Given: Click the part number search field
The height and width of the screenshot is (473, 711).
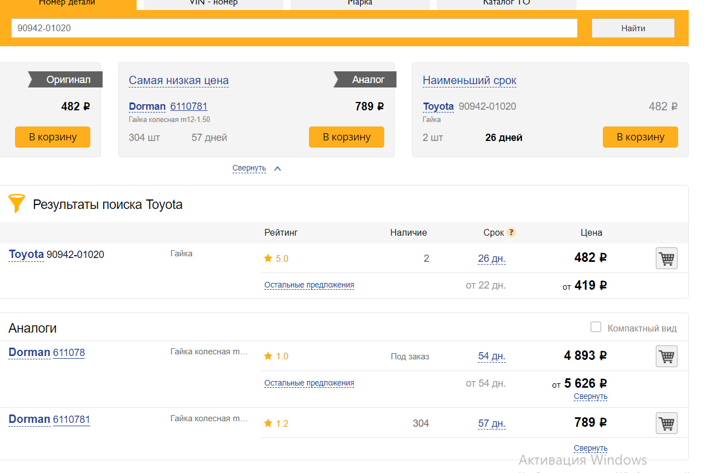Looking at the screenshot, I should point(294,28).
